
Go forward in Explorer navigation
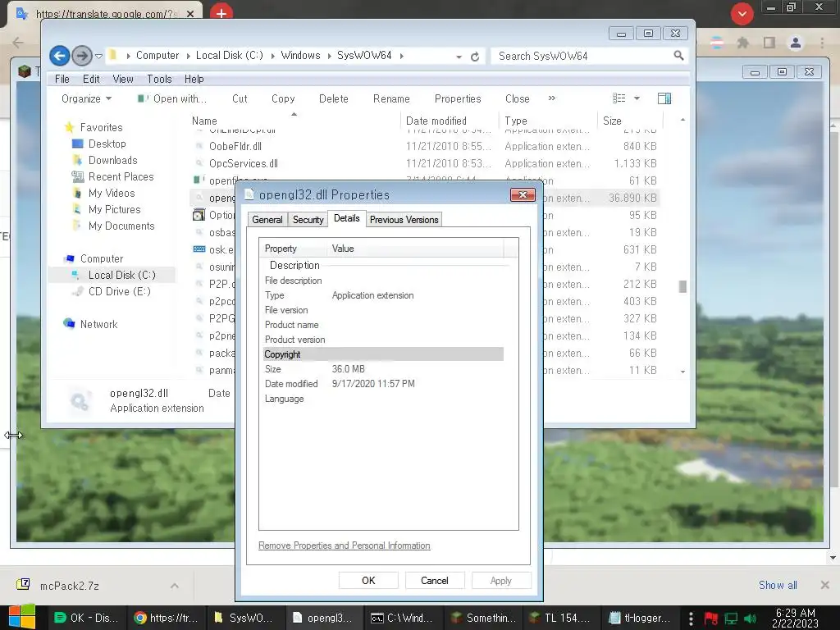(81, 55)
